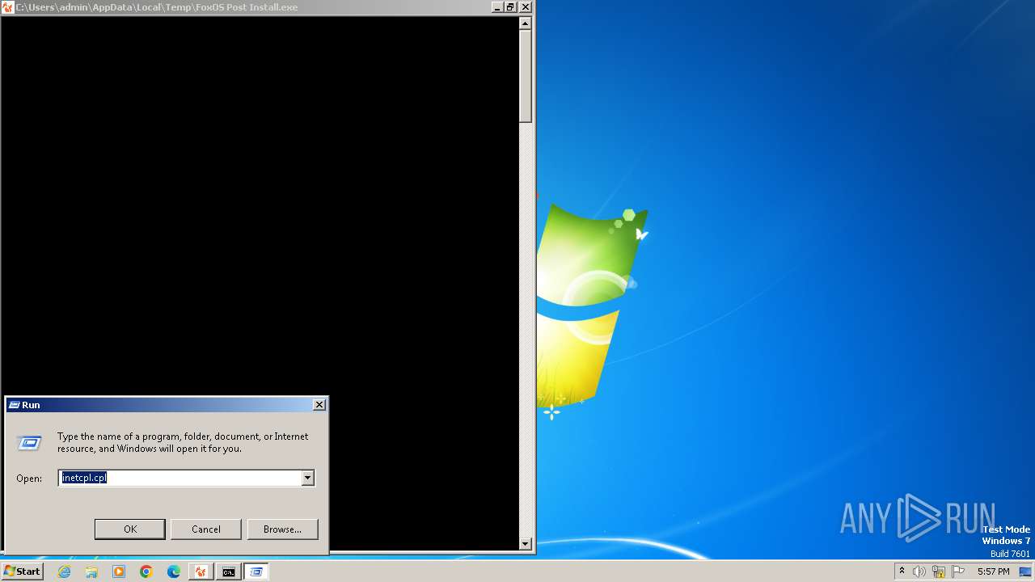Open the volume speaker tray icon
Image resolution: width=1035 pixels, height=582 pixels.
[919, 571]
